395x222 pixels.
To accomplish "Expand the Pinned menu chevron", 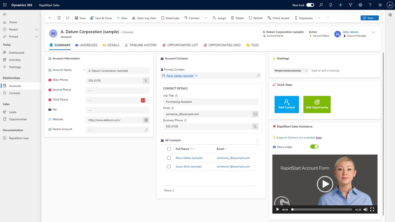I will click(x=36, y=36).
